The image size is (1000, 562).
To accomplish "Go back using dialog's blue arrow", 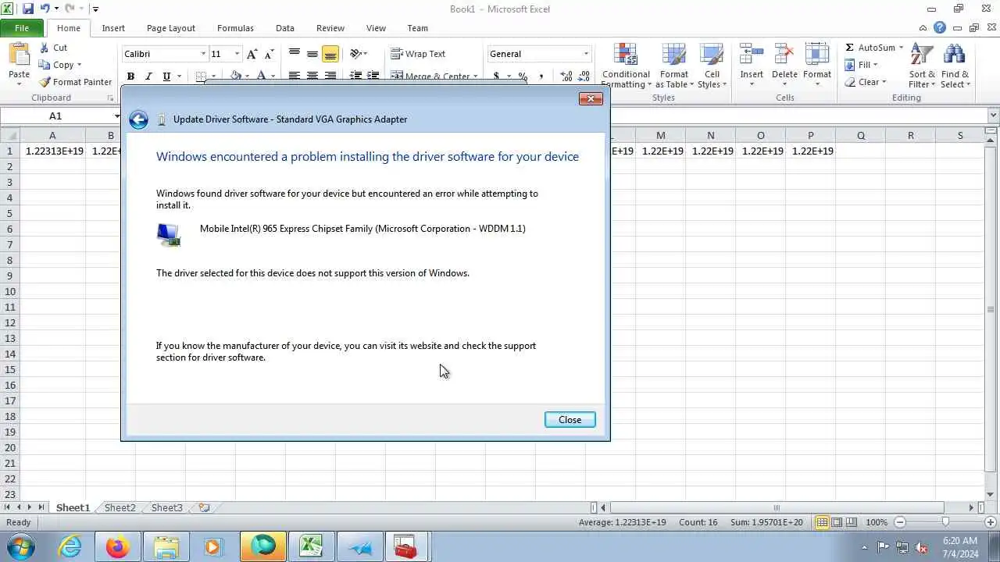I will (x=138, y=119).
